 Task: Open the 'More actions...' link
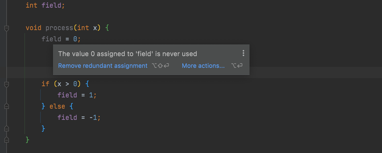(x=203, y=66)
